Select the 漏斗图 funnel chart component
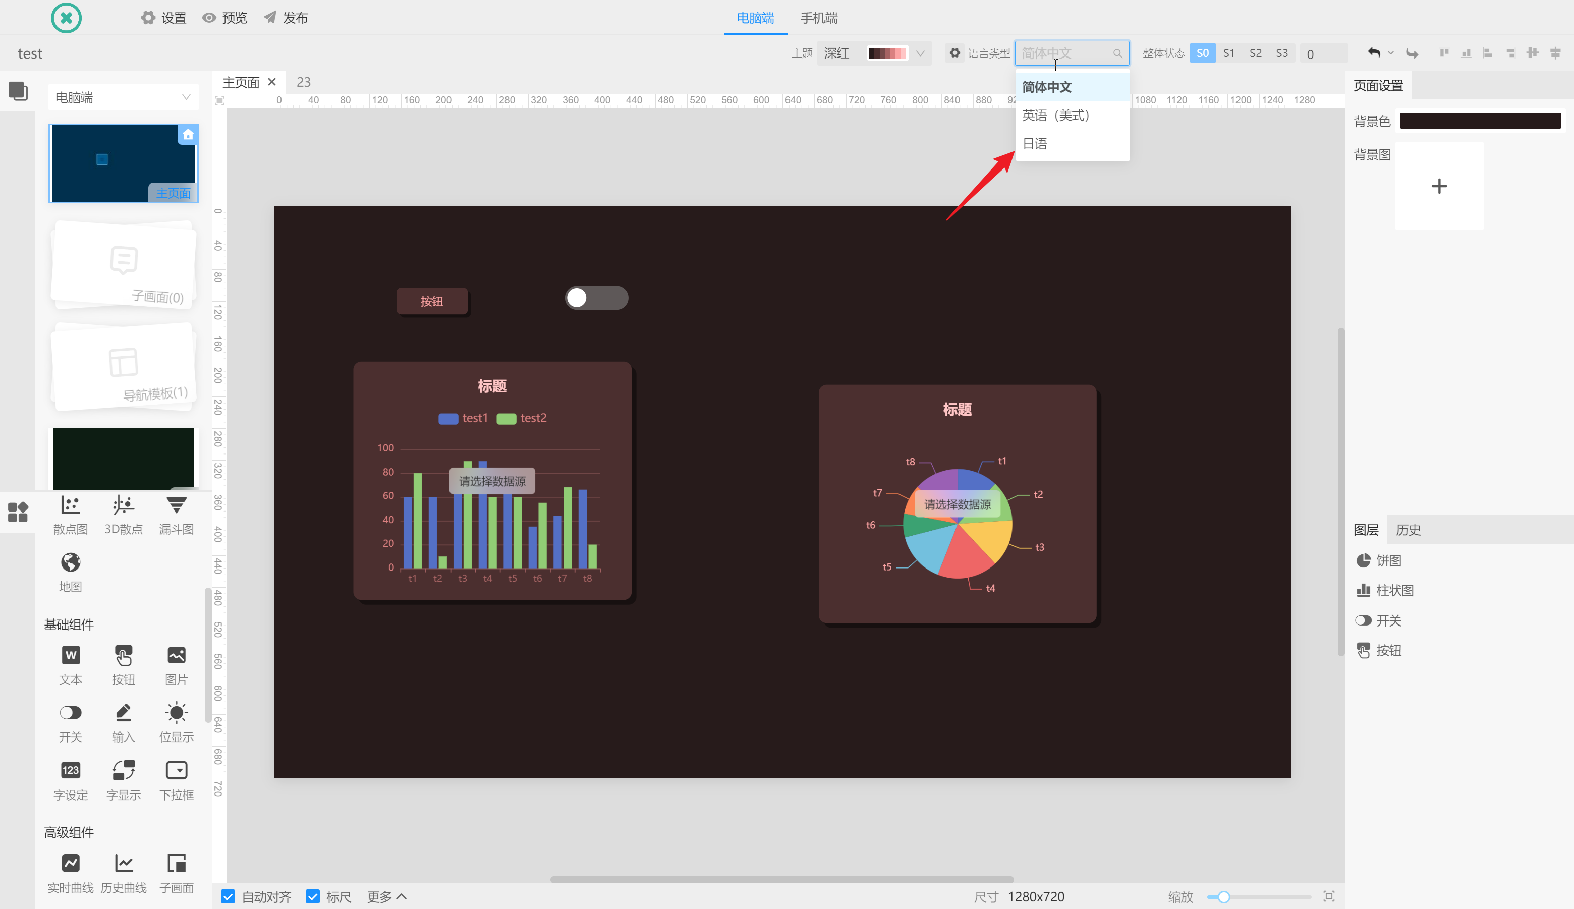This screenshot has height=909, width=1574. coord(177,515)
